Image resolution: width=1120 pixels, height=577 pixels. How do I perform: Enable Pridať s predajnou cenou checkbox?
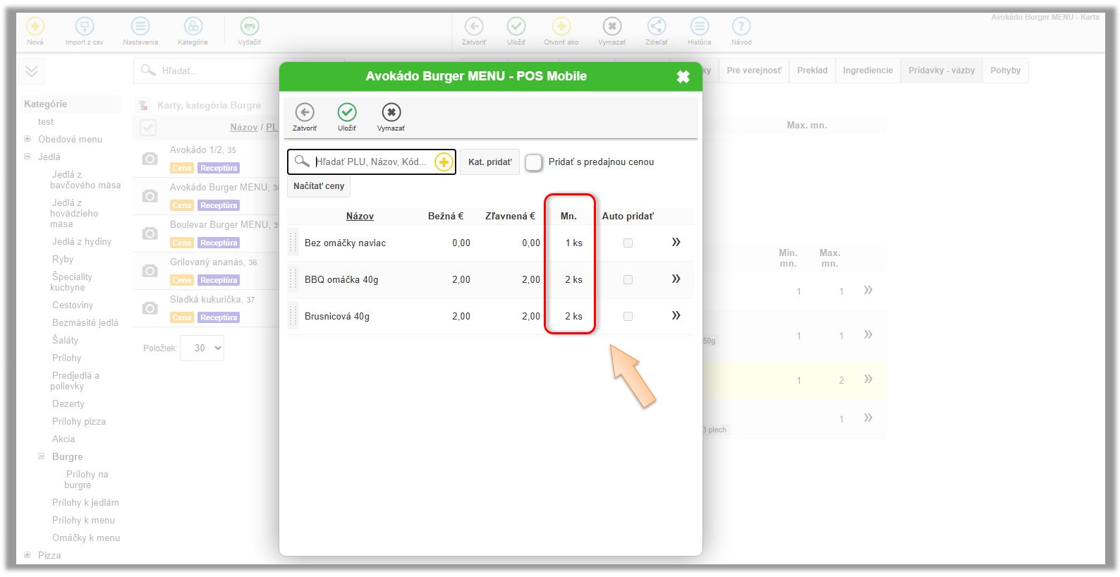534,162
